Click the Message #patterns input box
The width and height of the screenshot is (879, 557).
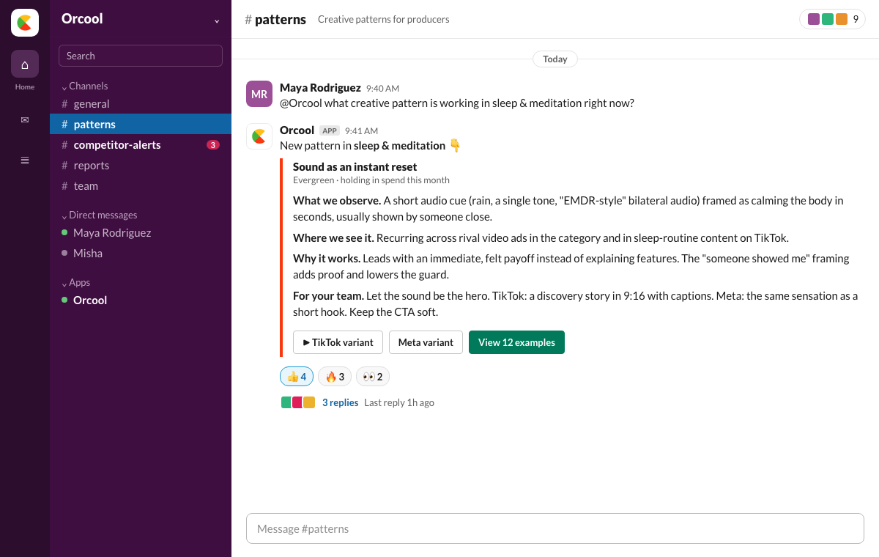[555, 528]
